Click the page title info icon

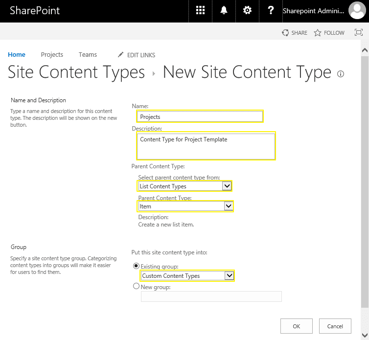(x=341, y=74)
